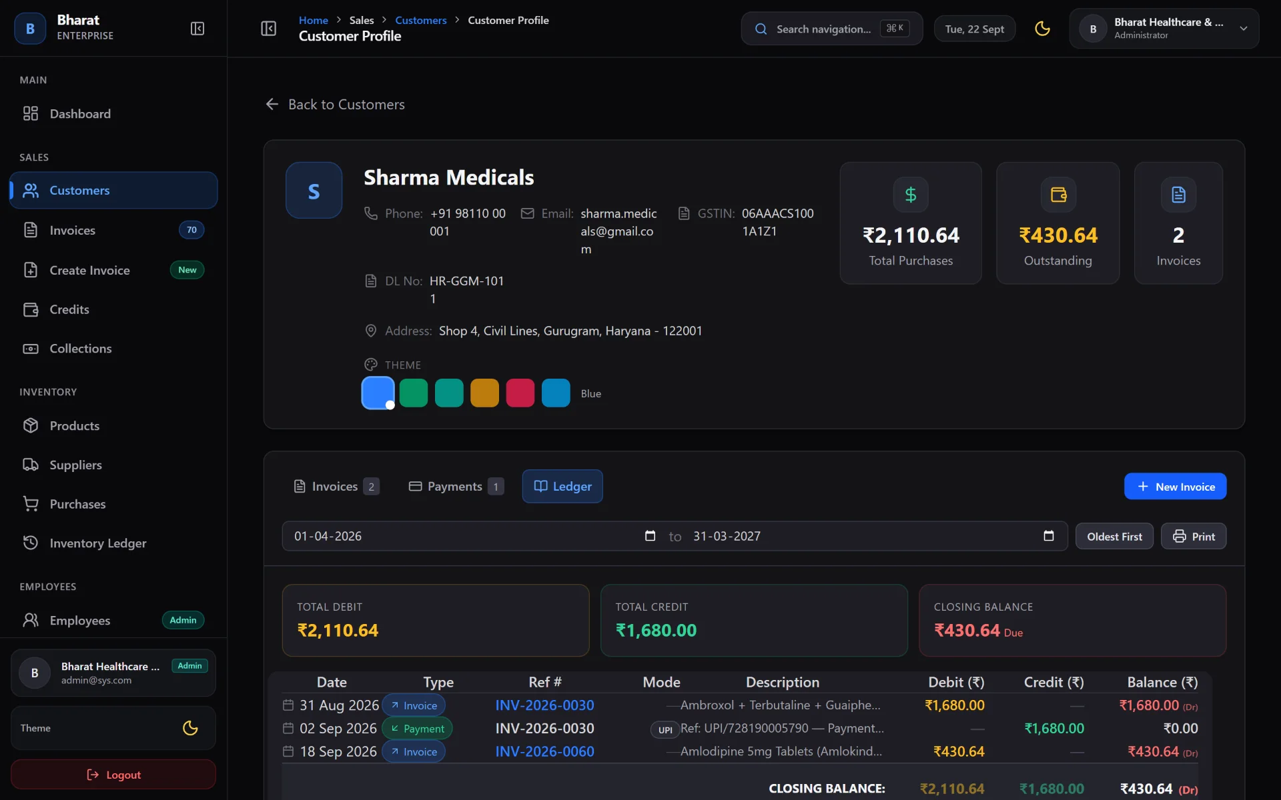Print the ledger statement
The width and height of the screenshot is (1281, 800).
pyautogui.click(x=1194, y=537)
